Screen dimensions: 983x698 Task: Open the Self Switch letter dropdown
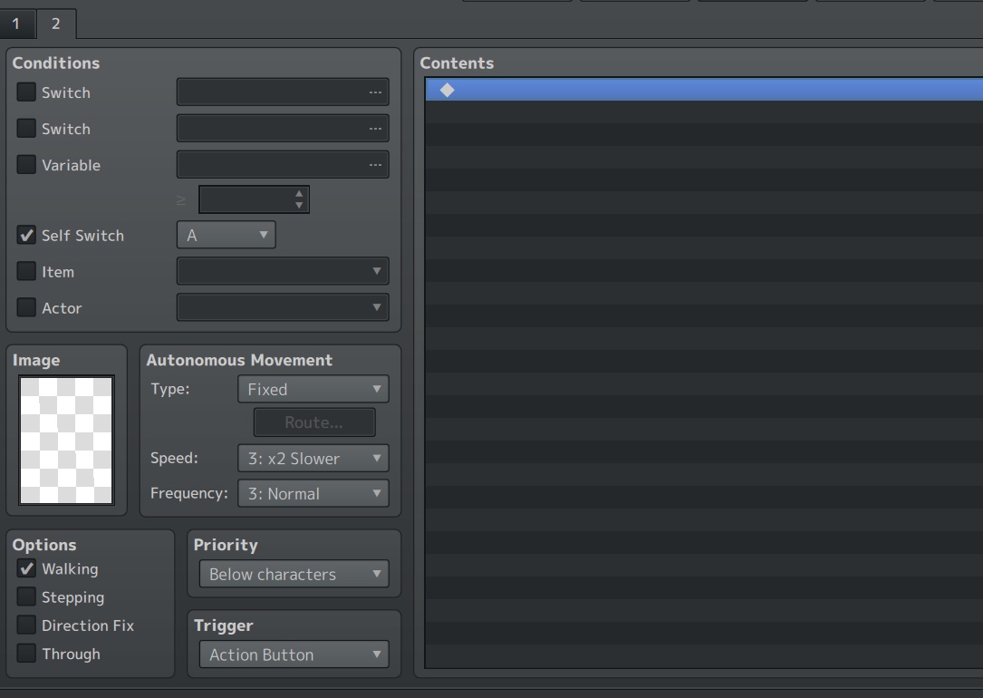point(226,234)
